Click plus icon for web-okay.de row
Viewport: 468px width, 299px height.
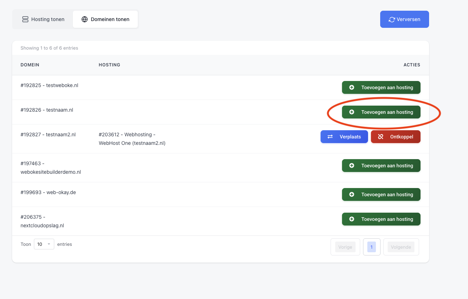pyautogui.click(x=352, y=194)
